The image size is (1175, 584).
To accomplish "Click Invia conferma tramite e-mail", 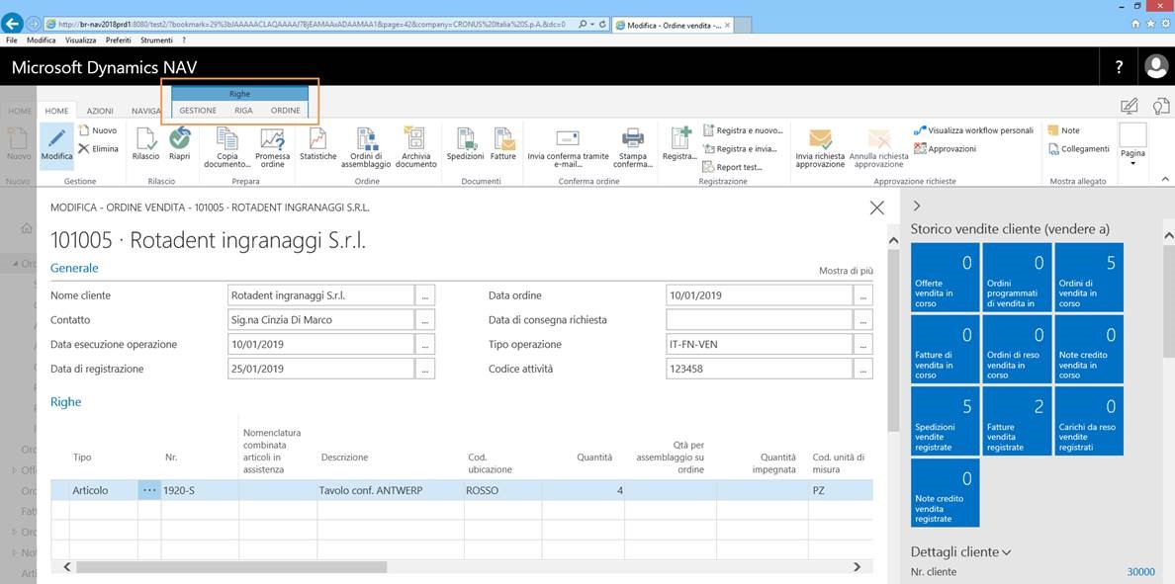I will click(x=568, y=147).
